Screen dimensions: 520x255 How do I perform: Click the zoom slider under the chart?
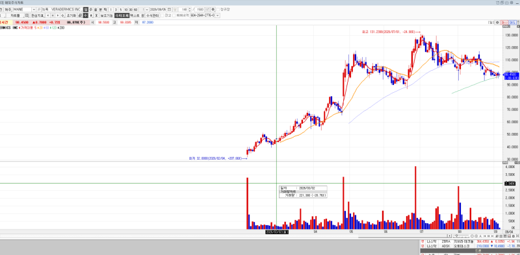click(x=461, y=236)
